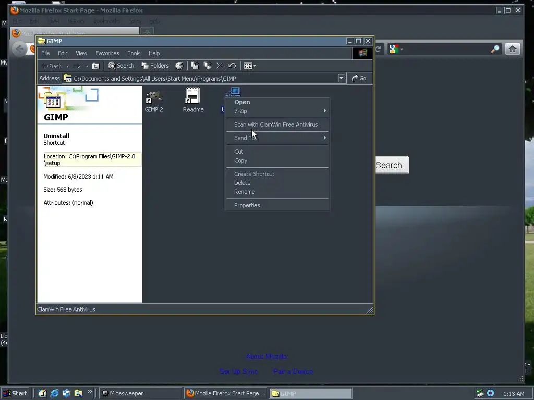The height and width of the screenshot is (400, 534).
Task: Click the Firefox back arrow button
Action: pos(20,49)
